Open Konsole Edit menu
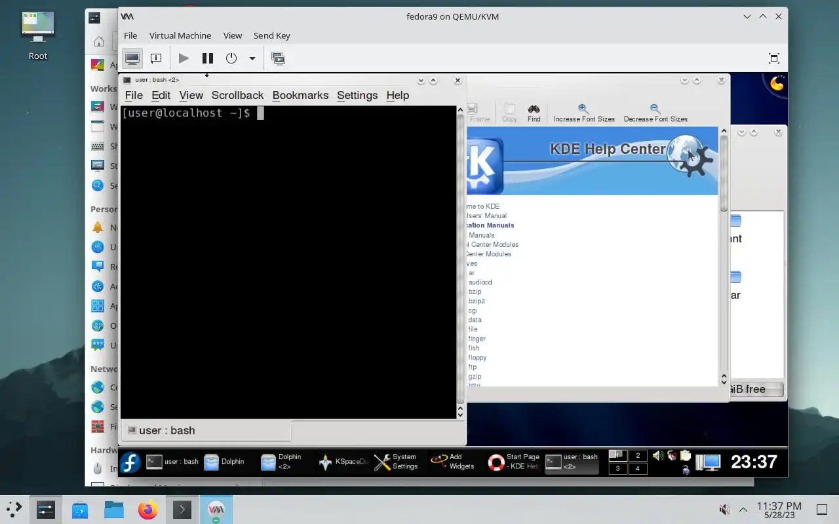 tap(161, 95)
